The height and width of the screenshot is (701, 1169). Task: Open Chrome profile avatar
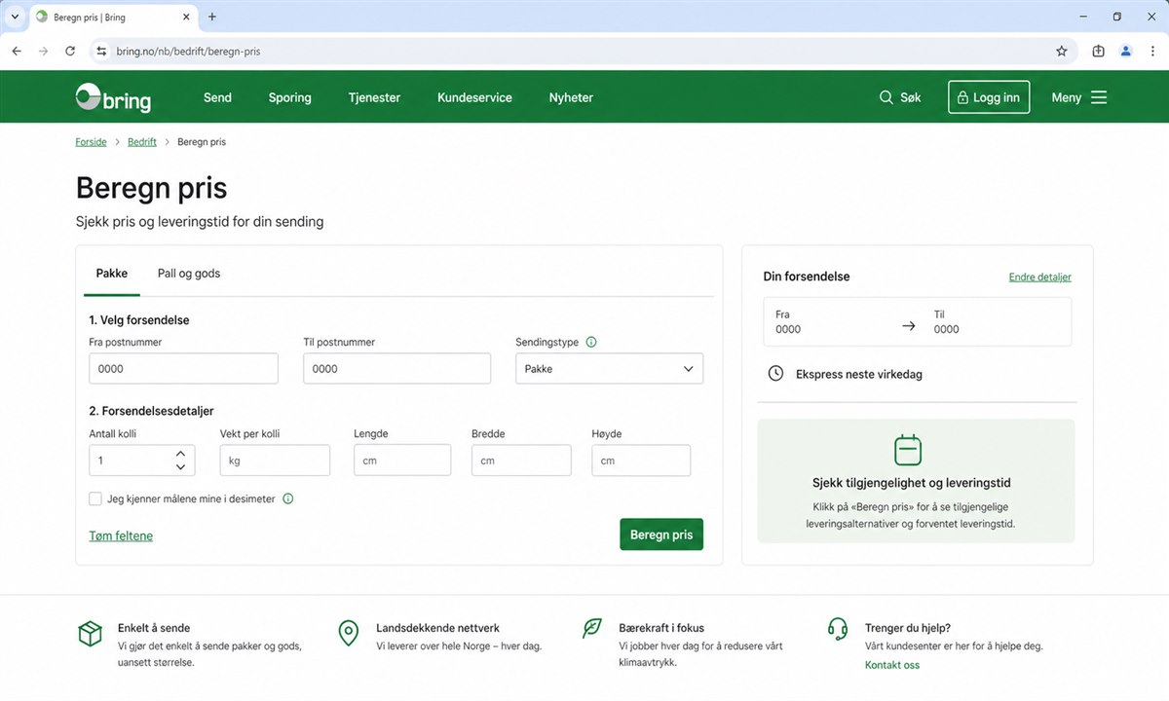coord(1126,51)
